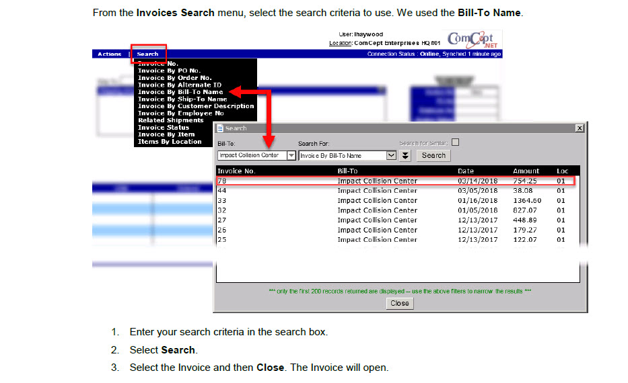Open the Search menu in the menu bar
628x383 pixels.
147,54
